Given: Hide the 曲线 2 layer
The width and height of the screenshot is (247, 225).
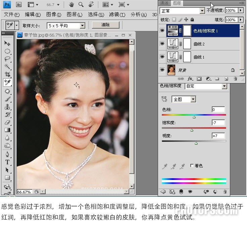Looking at the screenshot, I should pyautogui.click(x=162, y=43).
